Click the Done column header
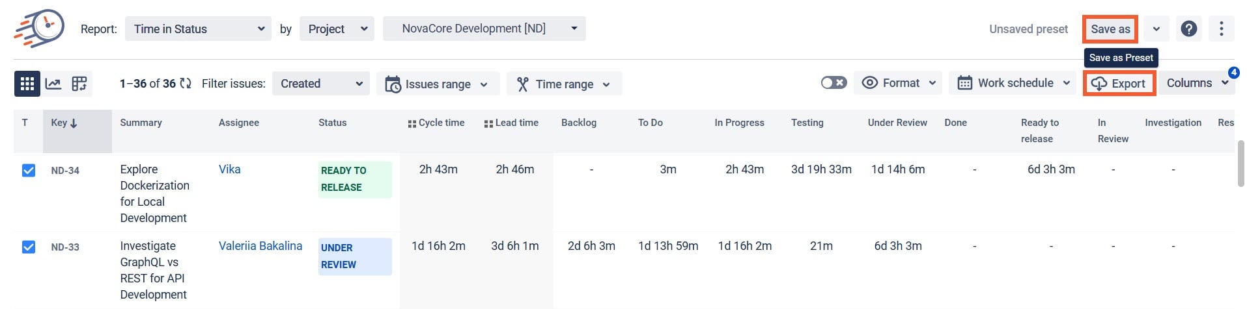The image size is (1247, 309). tap(955, 123)
